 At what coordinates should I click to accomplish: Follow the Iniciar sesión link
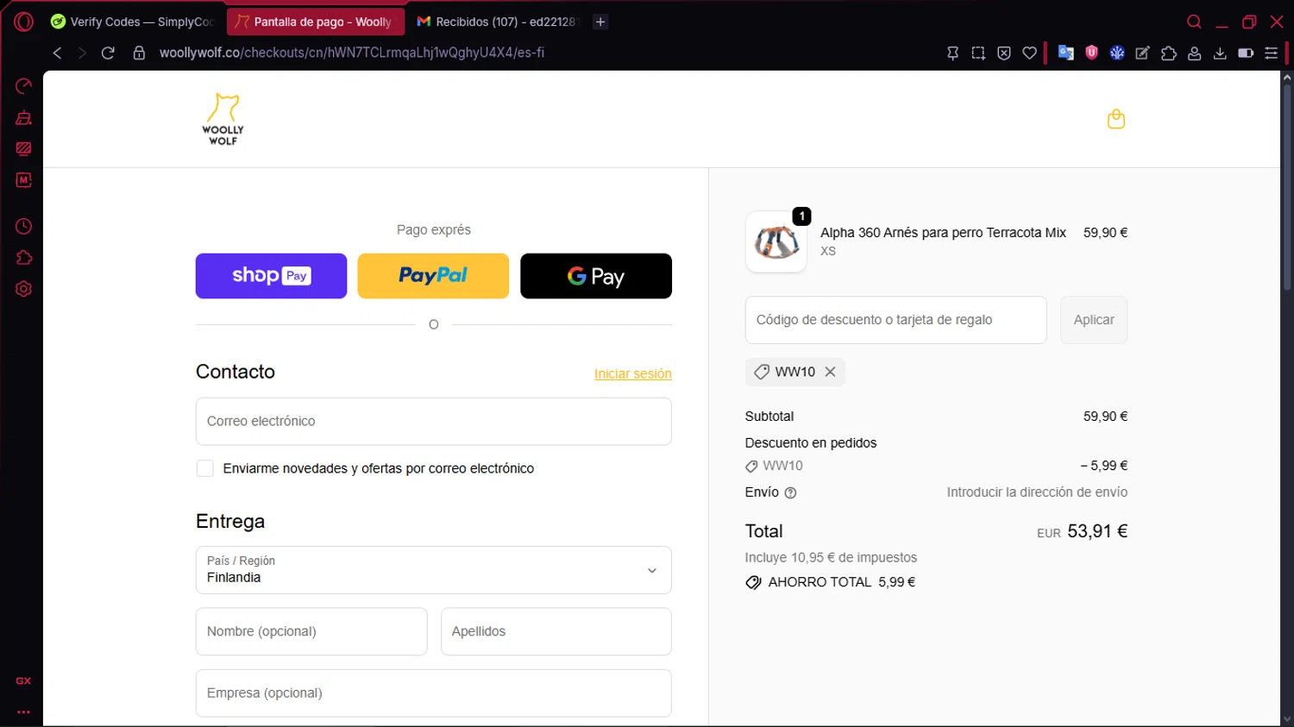click(633, 373)
